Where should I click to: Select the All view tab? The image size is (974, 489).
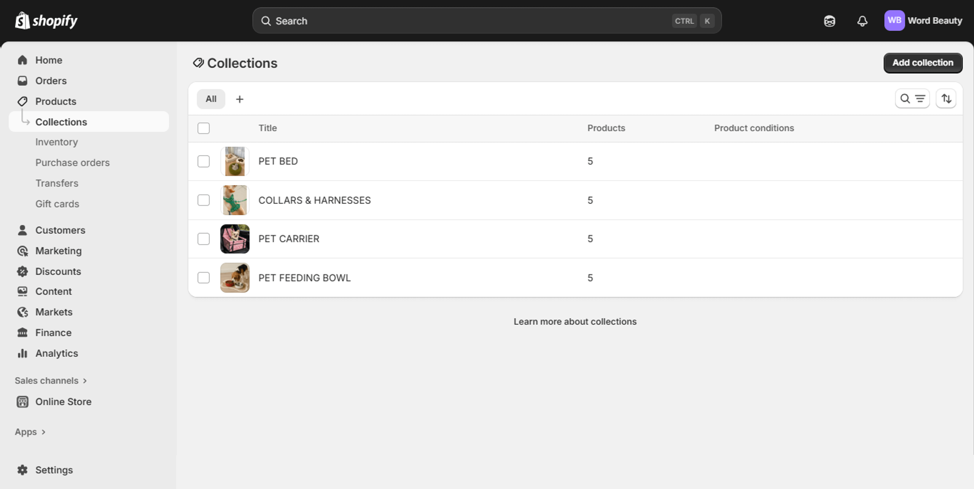211,99
